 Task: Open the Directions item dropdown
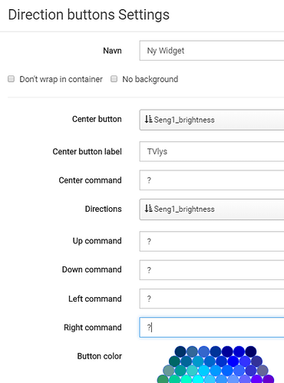212,210
